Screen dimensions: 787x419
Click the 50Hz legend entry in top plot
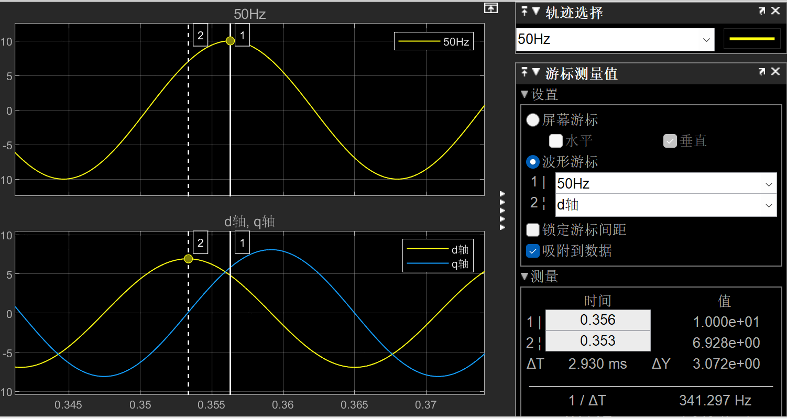click(x=434, y=41)
